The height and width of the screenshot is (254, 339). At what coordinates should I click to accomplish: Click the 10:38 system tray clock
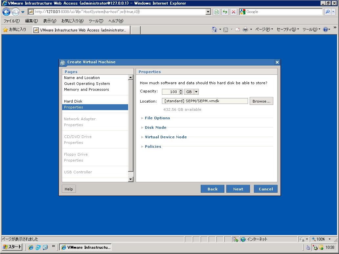click(x=330, y=247)
